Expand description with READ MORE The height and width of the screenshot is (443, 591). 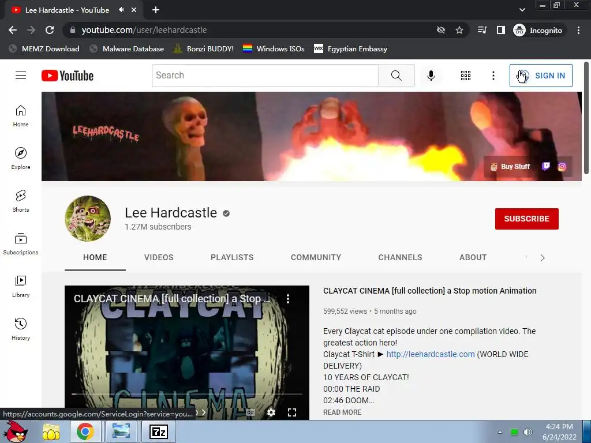tap(342, 412)
